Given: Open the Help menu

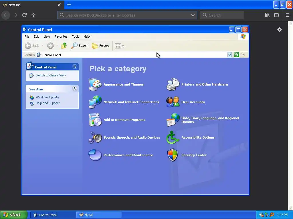Looking at the screenshot, I should point(86,36).
